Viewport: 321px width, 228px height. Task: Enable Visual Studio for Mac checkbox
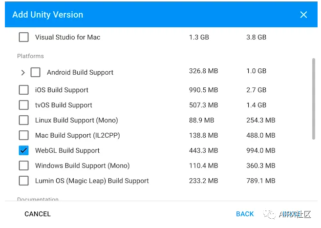(23, 37)
